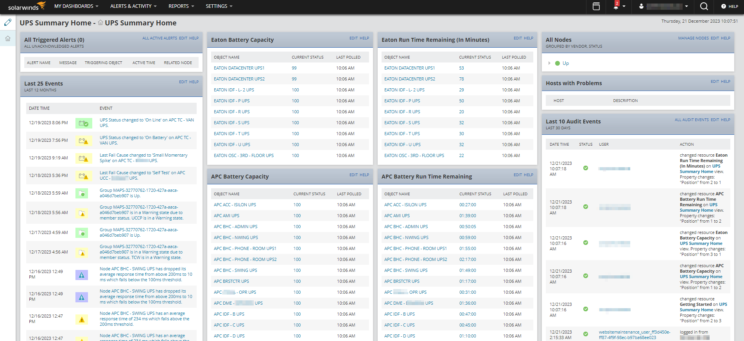Click the green group icon for 12/17/2023 4:59 AM

[82, 233]
